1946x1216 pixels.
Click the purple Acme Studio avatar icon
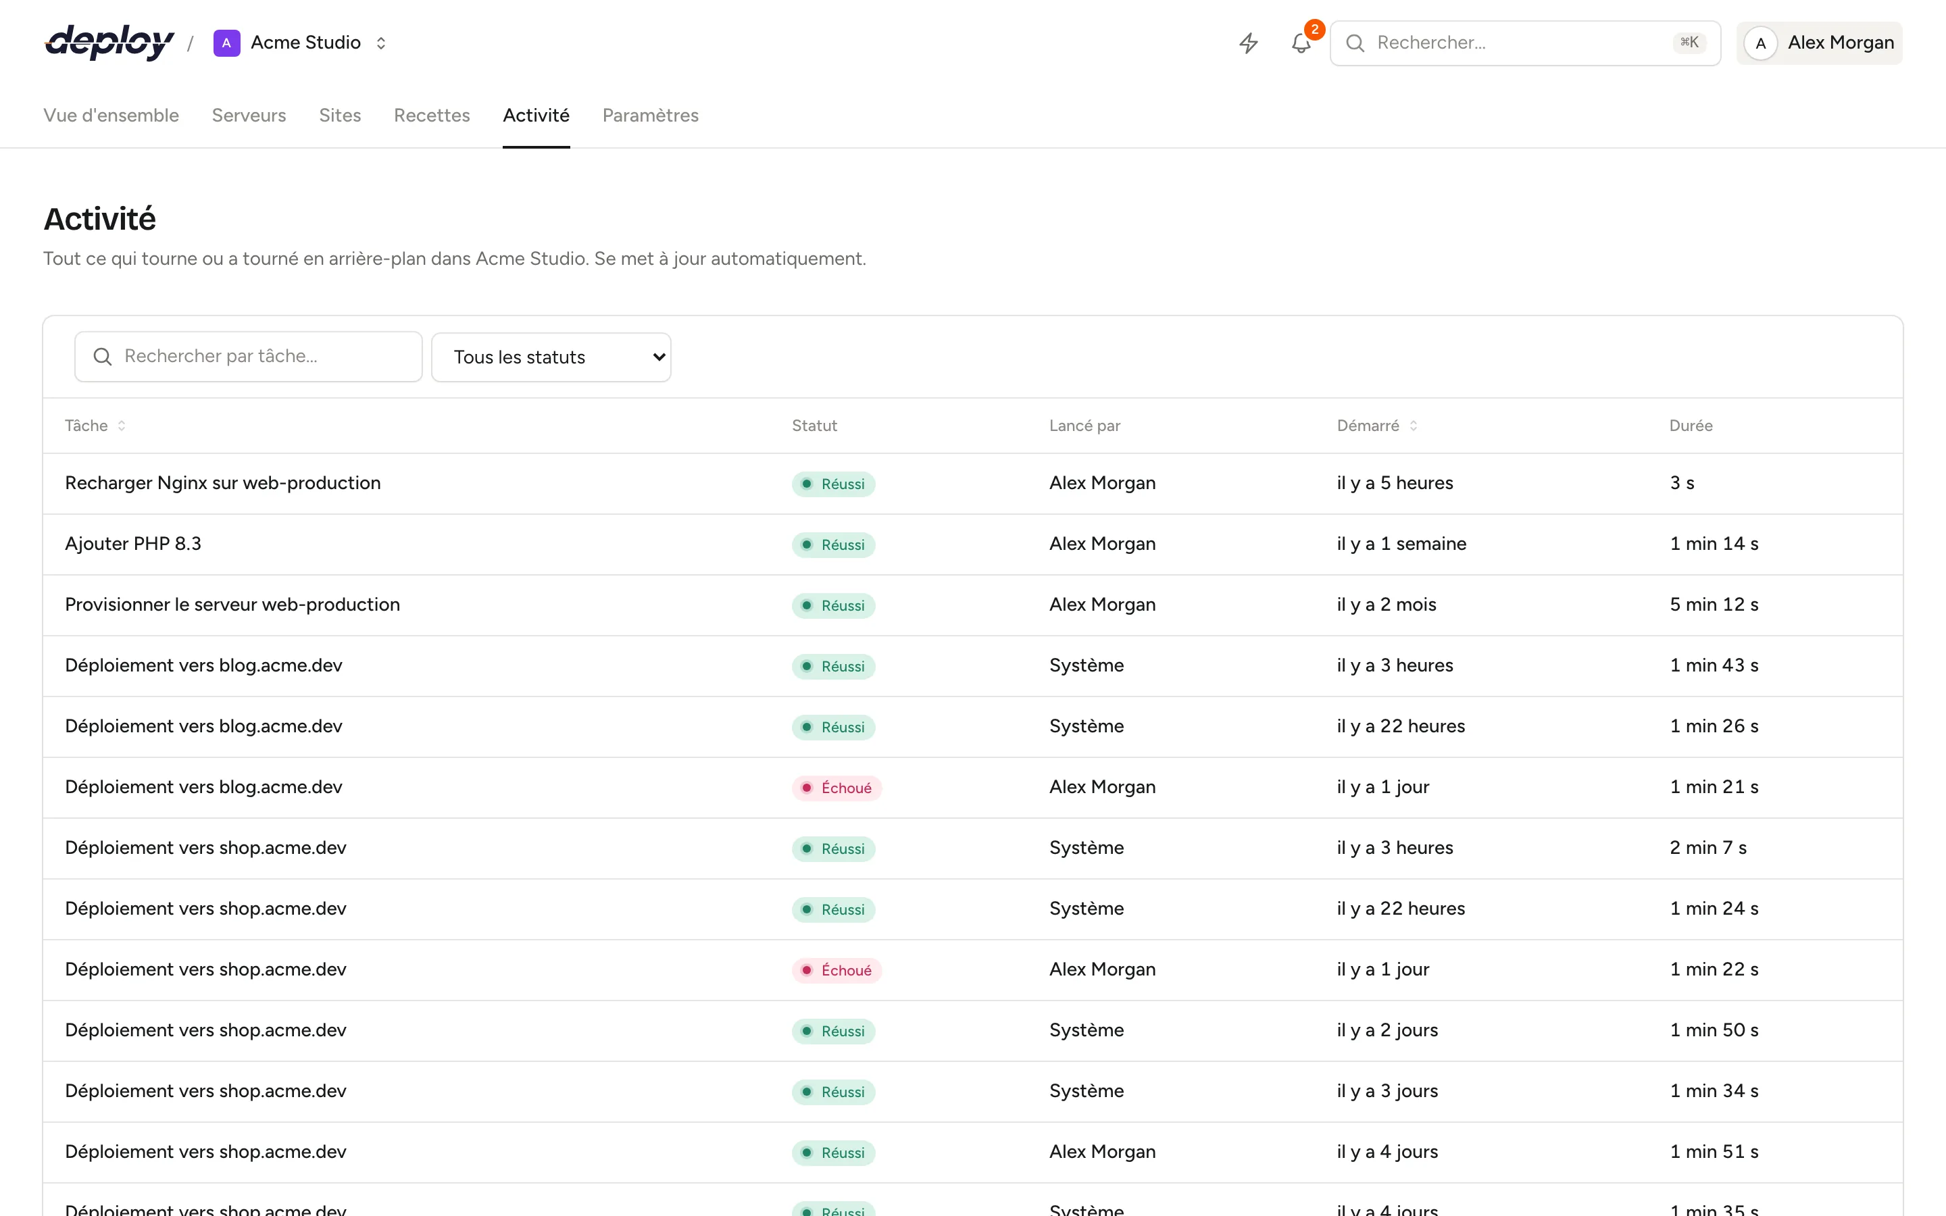click(227, 43)
